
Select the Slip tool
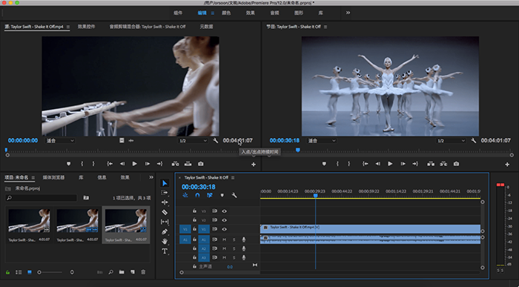tap(165, 222)
